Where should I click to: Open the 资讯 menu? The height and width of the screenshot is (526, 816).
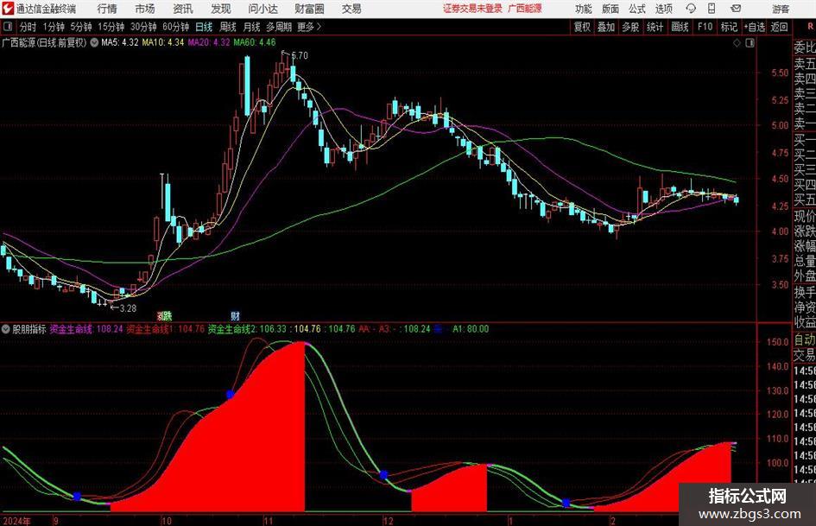[183, 9]
